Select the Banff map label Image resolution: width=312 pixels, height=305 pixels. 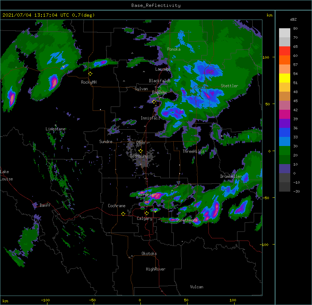(x=45, y=205)
